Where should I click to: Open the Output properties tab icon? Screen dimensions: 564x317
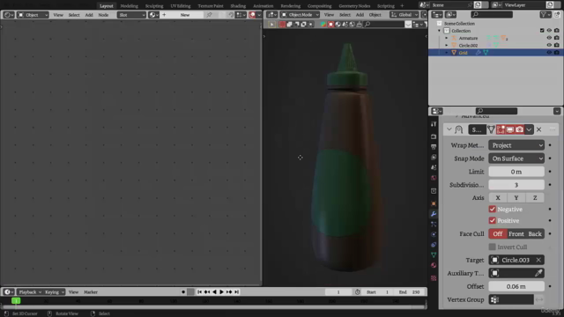434,147
